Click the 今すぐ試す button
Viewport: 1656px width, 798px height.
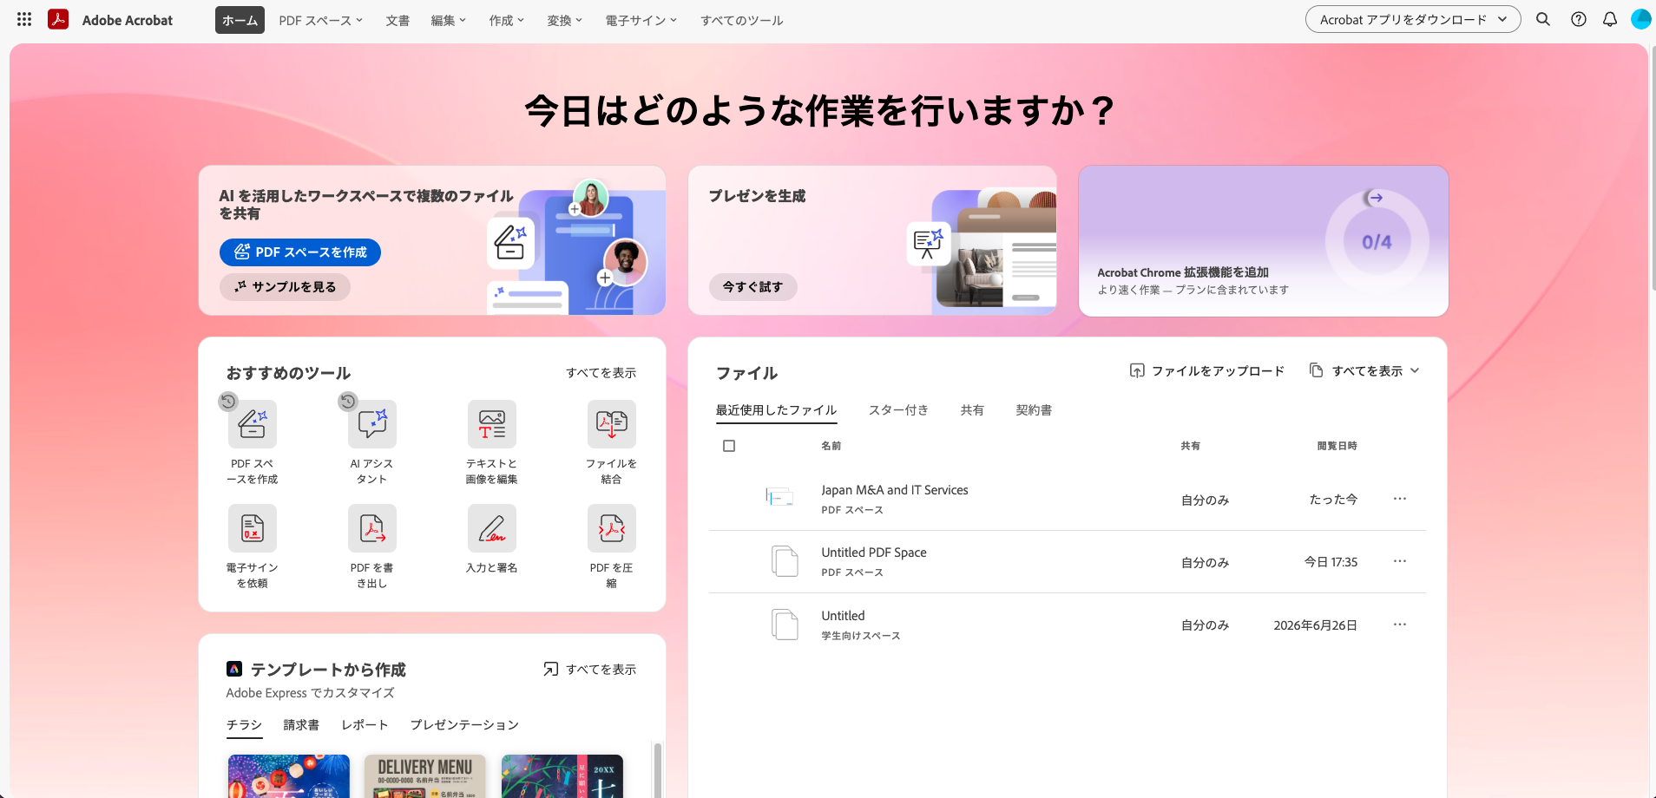coord(752,287)
